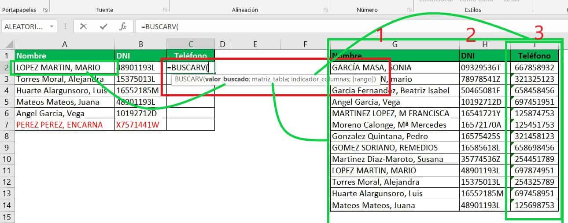Confirm the formula with the checkmark icon
568x223 pixels.
click(103, 26)
